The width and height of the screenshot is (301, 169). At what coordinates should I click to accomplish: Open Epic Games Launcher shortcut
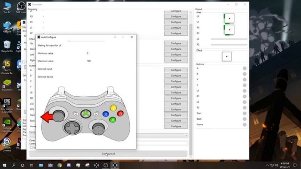[x=7, y=106]
